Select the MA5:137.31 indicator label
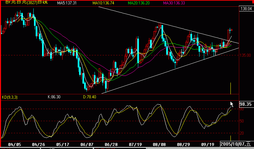Image resolution: width=254 pixels, height=149 pixels. point(67,3)
